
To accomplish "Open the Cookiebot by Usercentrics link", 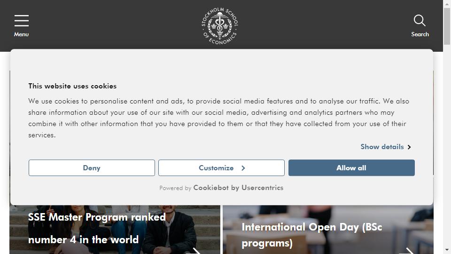I will 238,188.
